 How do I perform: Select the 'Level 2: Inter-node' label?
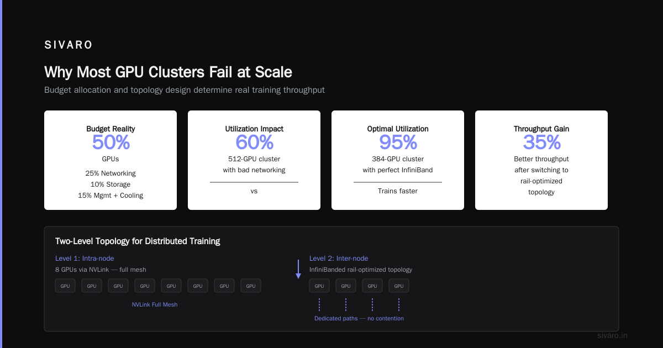pyautogui.click(x=339, y=259)
